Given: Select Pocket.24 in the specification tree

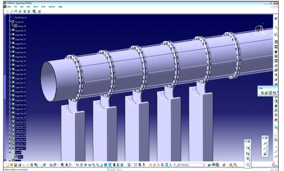Looking at the screenshot, I should tap(19, 22).
